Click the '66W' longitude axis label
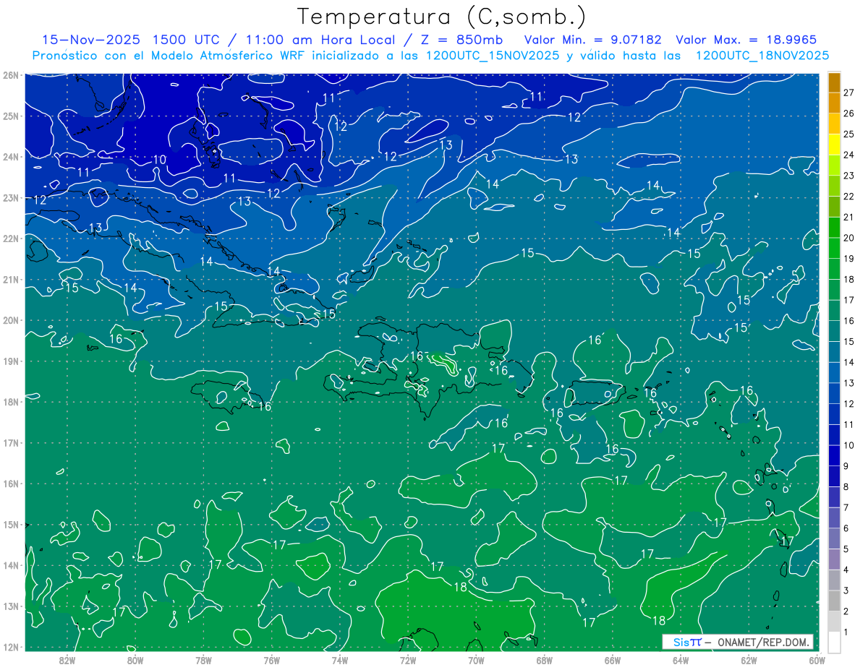868x670 pixels. (613, 661)
